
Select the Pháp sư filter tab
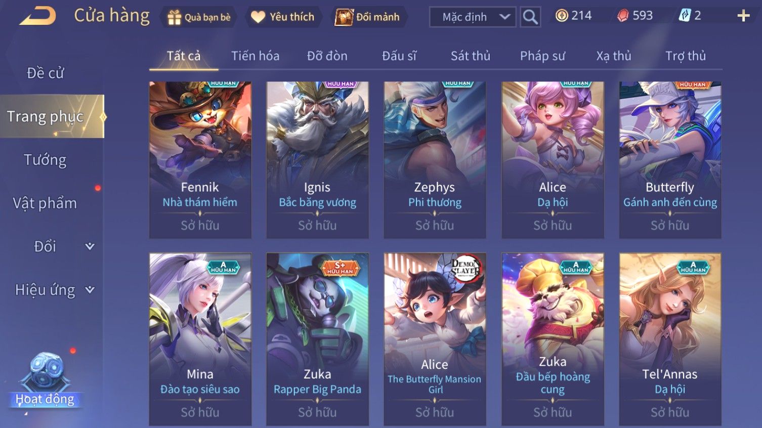542,56
